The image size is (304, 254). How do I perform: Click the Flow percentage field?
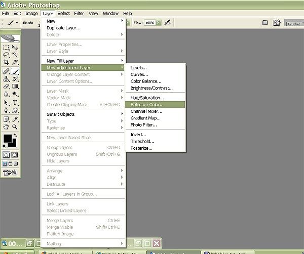pos(149,23)
